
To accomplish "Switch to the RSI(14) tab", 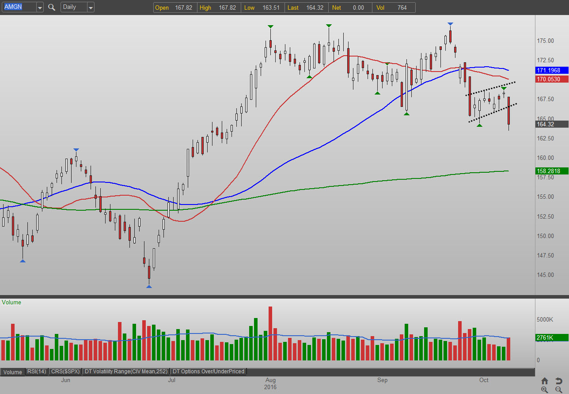I will [37, 371].
